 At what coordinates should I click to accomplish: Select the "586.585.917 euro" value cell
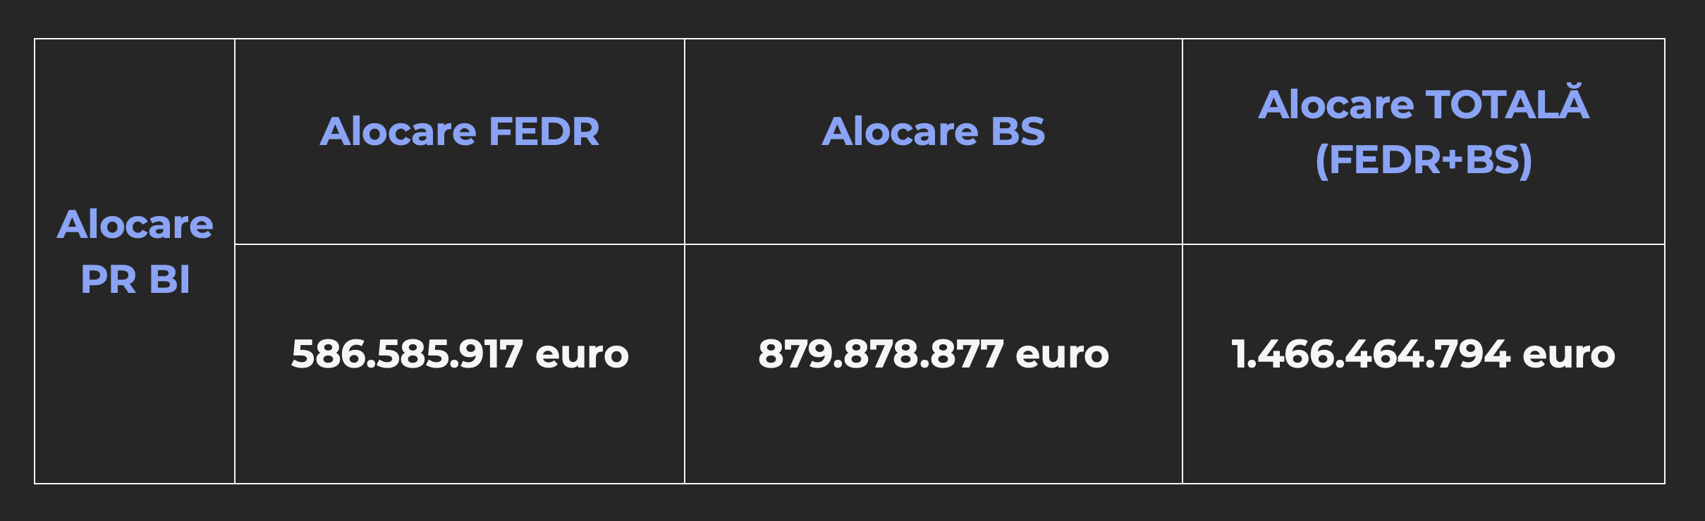[460, 364]
